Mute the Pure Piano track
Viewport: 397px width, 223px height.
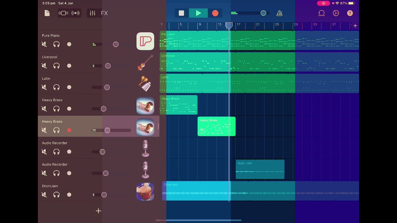point(44,44)
